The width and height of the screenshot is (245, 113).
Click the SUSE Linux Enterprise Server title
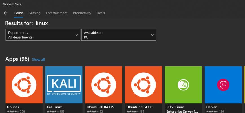point(182,109)
